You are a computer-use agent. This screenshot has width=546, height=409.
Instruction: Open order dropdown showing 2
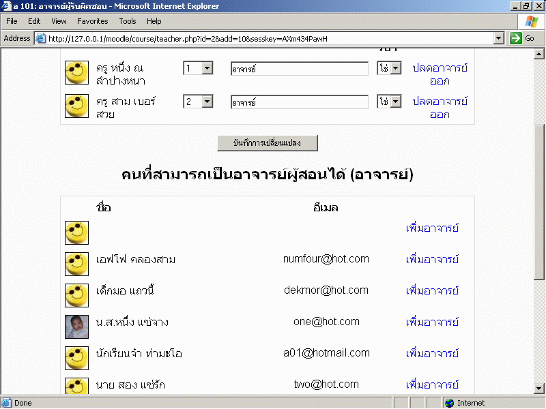click(207, 101)
